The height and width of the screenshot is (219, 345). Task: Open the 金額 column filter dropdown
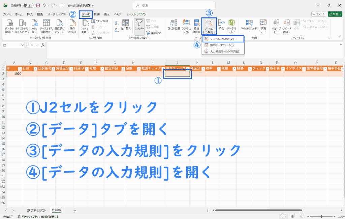click(138, 68)
